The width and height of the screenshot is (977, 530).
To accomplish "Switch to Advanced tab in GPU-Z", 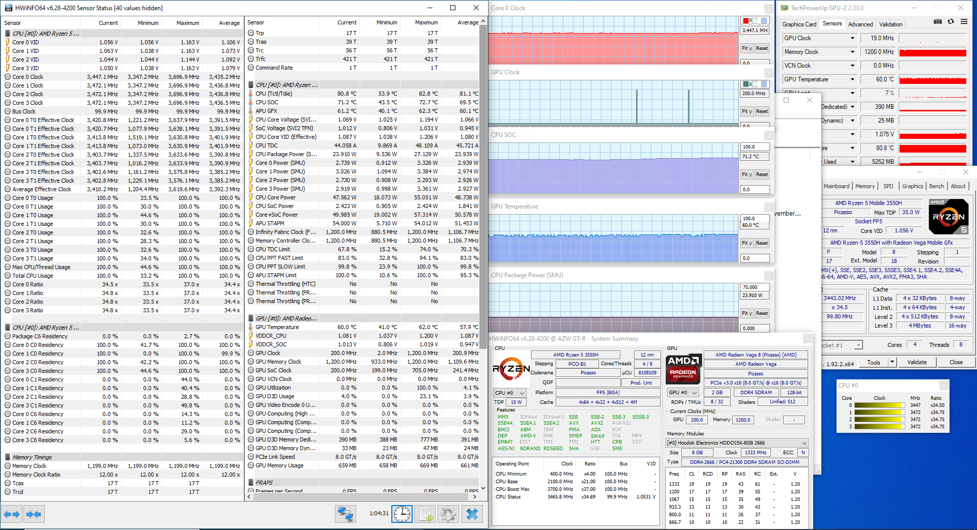I will pos(860,24).
